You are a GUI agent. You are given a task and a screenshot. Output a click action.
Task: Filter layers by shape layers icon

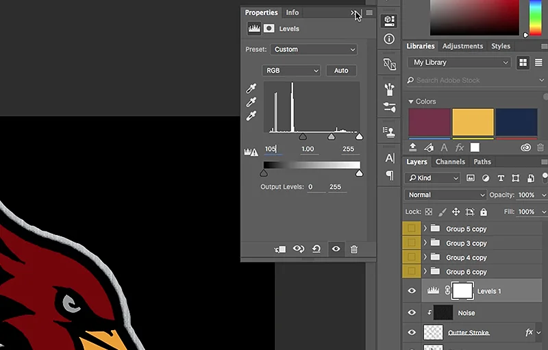point(516,178)
